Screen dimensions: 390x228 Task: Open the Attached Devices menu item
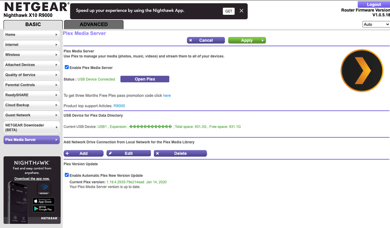[32, 65]
